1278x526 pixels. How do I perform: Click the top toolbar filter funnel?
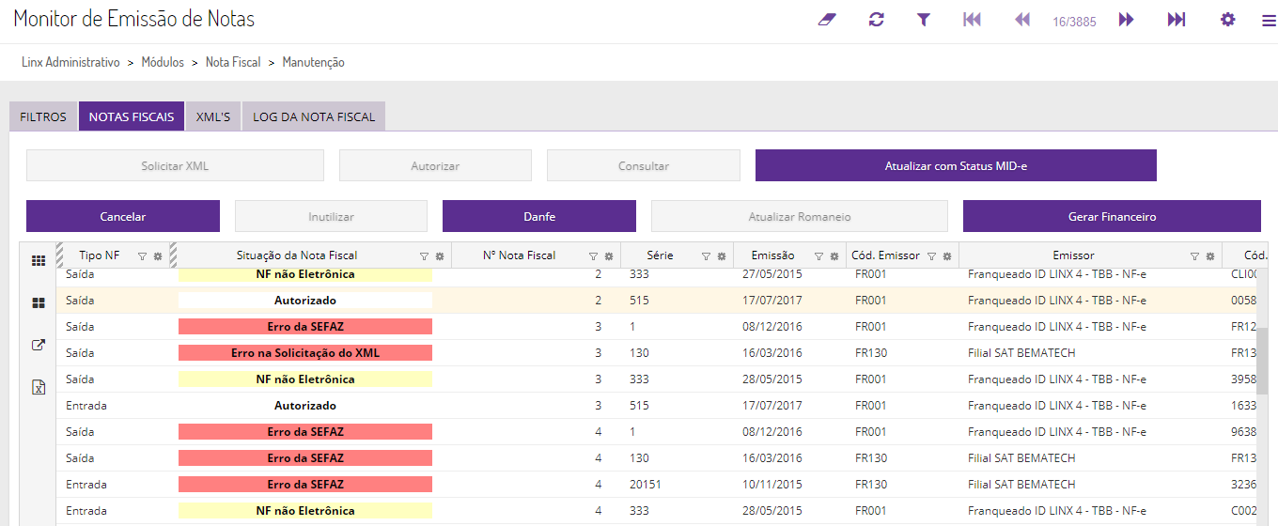pos(924,20)
